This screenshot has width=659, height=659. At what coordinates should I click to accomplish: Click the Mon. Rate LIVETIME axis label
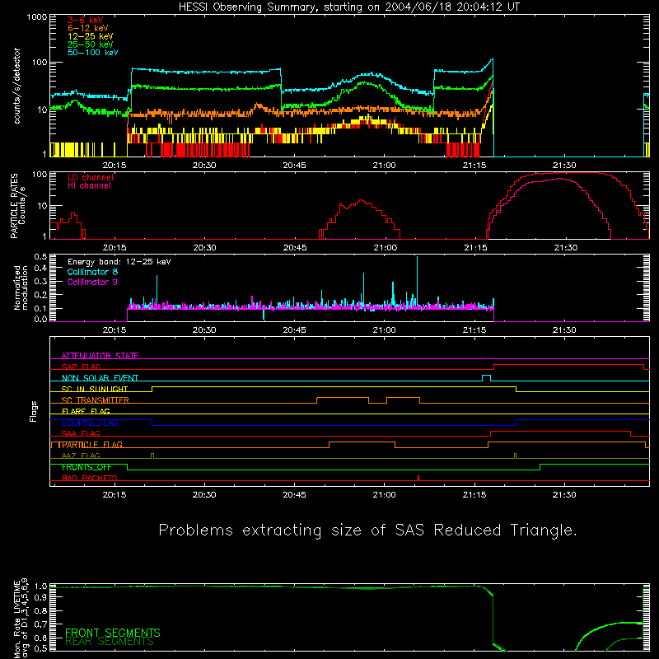tap(21, 618)
